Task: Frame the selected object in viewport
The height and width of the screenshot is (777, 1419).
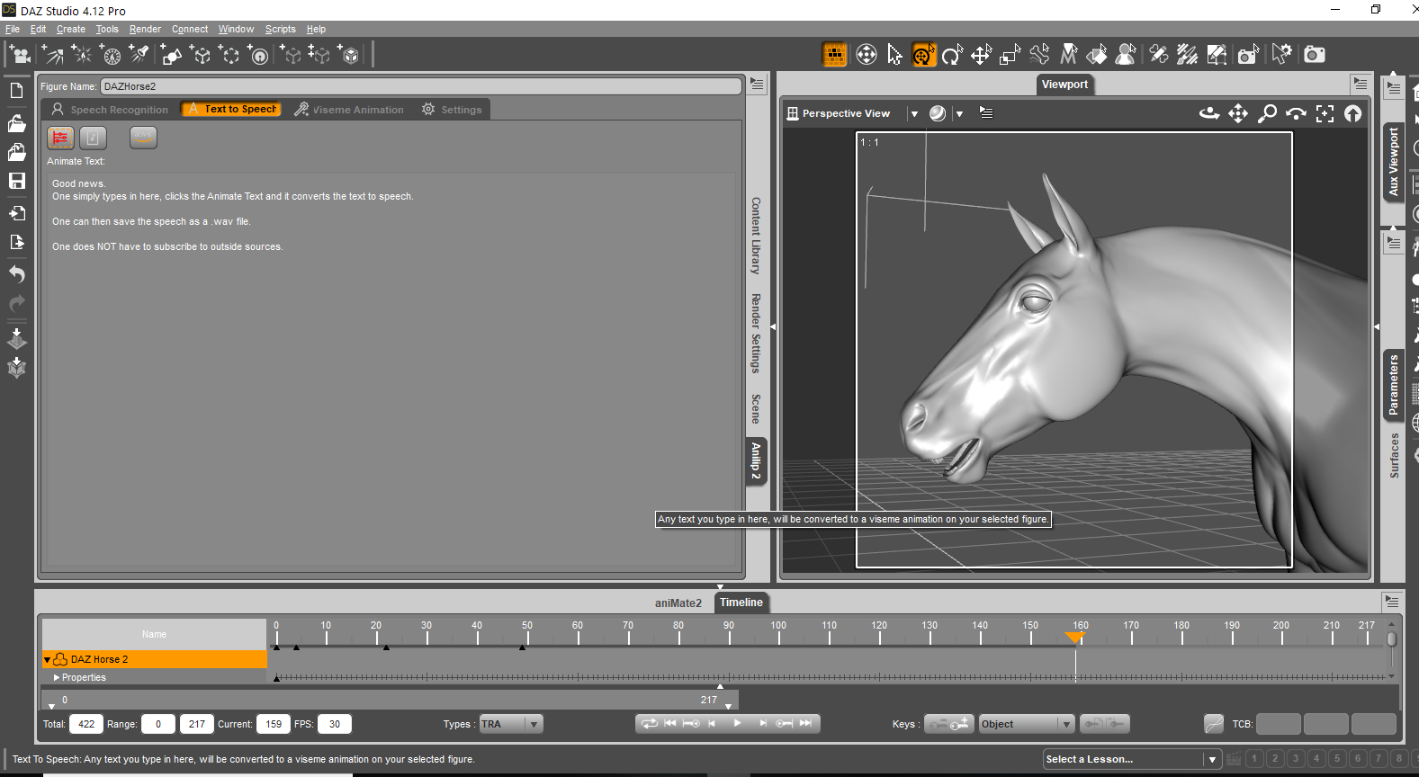Action: [1325, 113]
